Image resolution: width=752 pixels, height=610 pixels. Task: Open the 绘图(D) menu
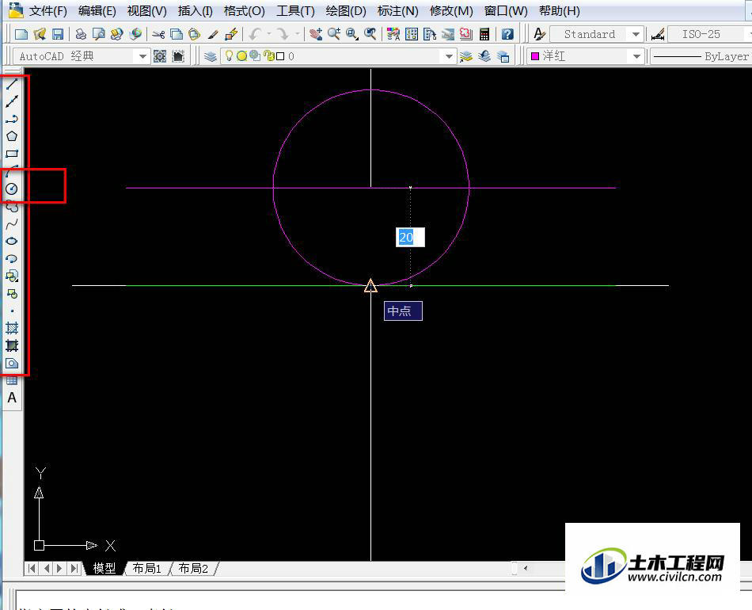tap(346, 10)
